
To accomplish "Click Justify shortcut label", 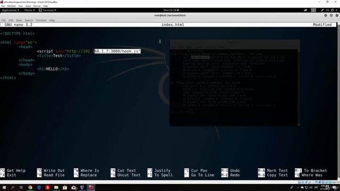I will [162, 171].
